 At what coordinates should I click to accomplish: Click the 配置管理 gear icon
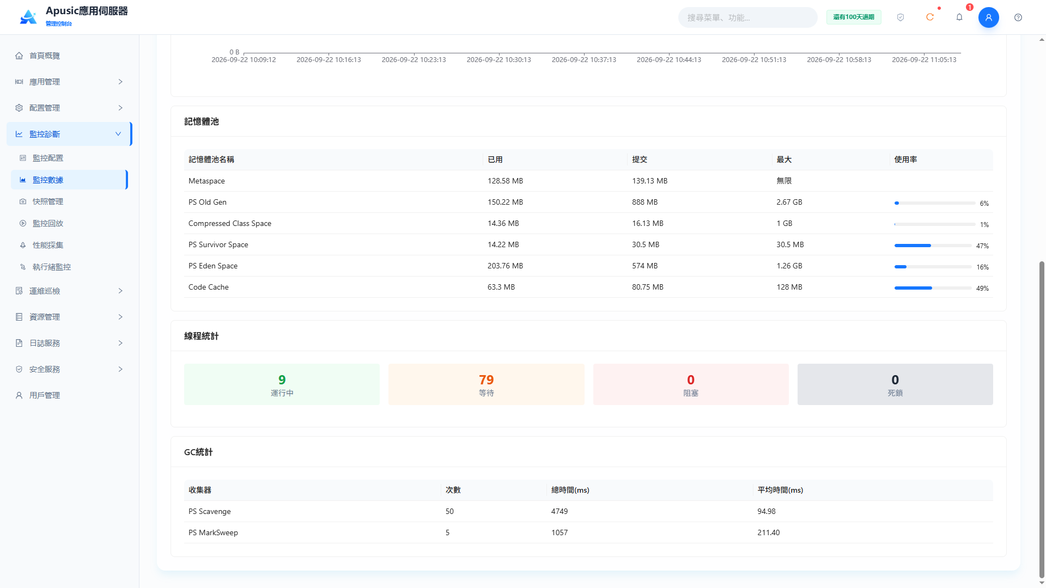[19, 108]
